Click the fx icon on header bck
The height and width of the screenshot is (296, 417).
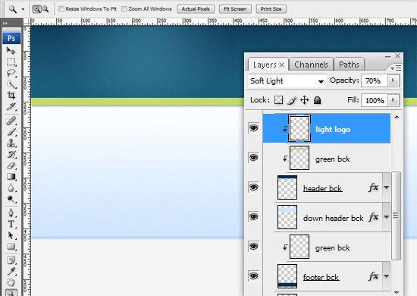(x=373, y=187)
